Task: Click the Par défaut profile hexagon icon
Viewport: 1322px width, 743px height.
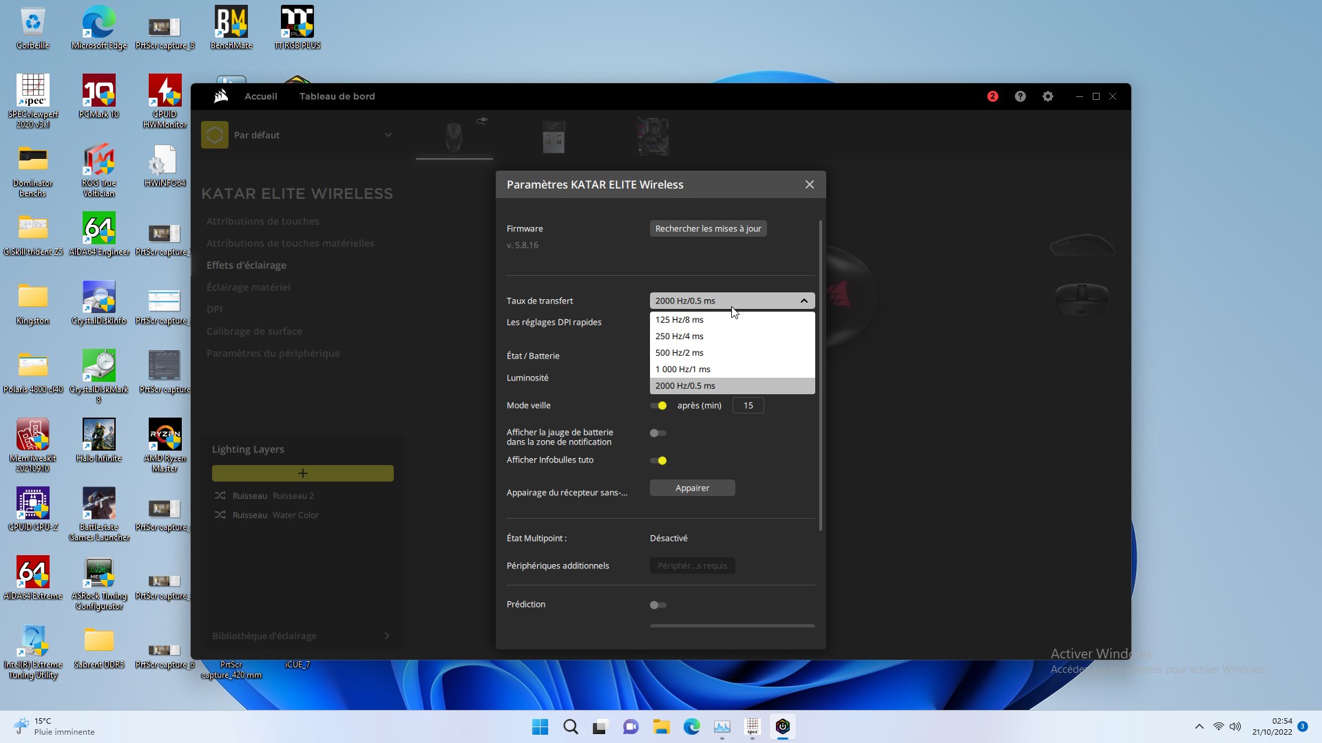Action: [x=215, y=135]
